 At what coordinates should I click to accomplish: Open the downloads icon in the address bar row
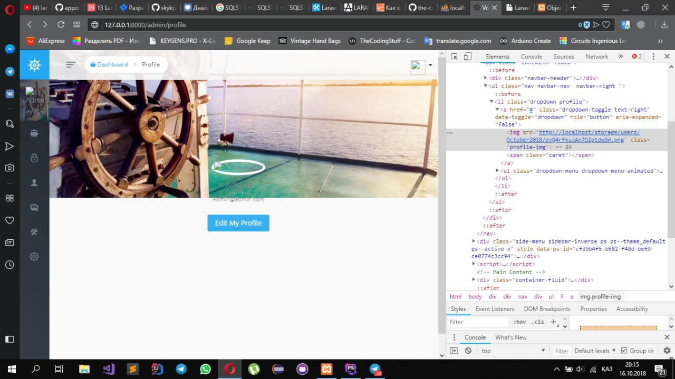pos(663,24)
